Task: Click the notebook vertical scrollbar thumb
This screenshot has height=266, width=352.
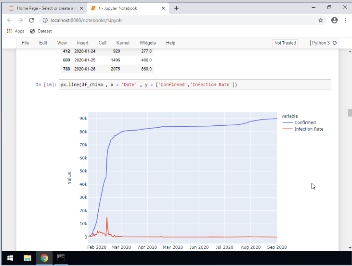Action: point(350,113)
